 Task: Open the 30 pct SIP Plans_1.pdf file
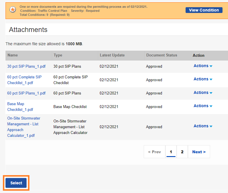[x=26, y=66]
